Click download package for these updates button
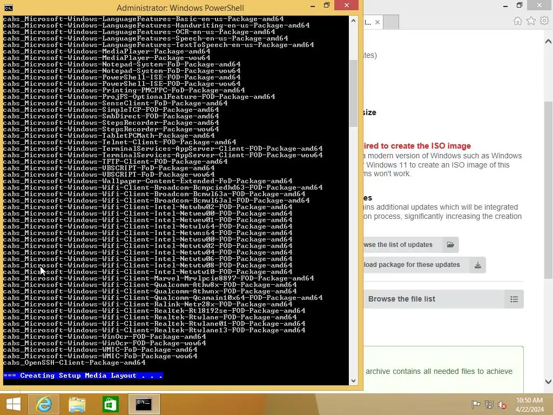Screen dimensions: 553x415 pyautogui.click(x=424, y=265)
